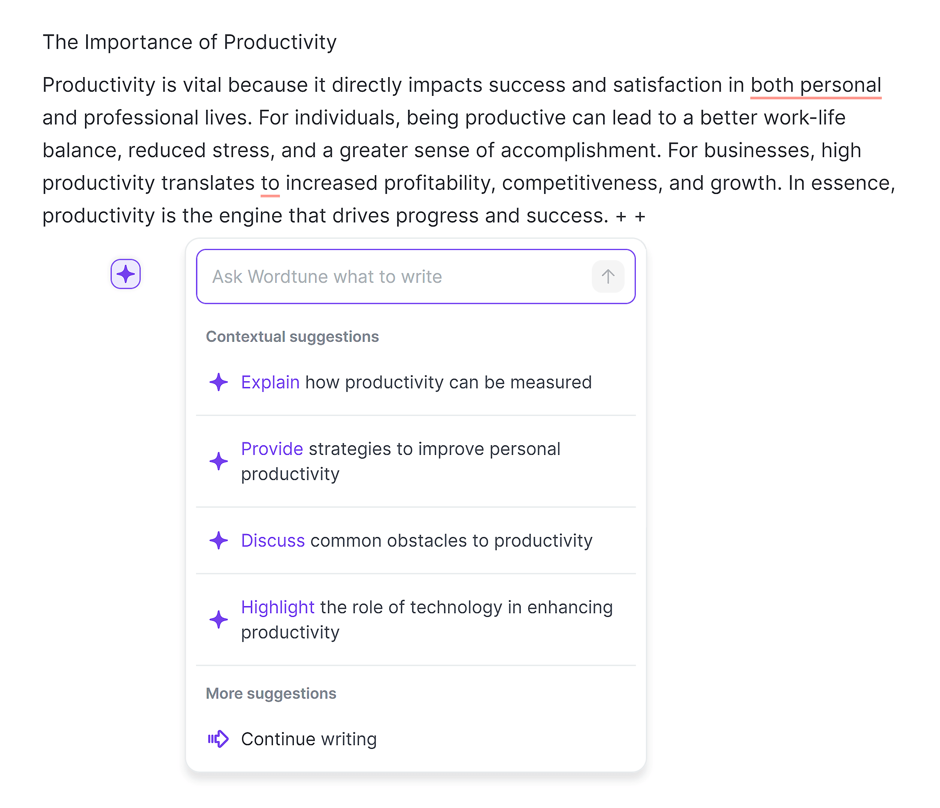The image size is (940, 808).
Task: Click the 'Contextual suggestions' section header
Action: click(x=293, y=337)
